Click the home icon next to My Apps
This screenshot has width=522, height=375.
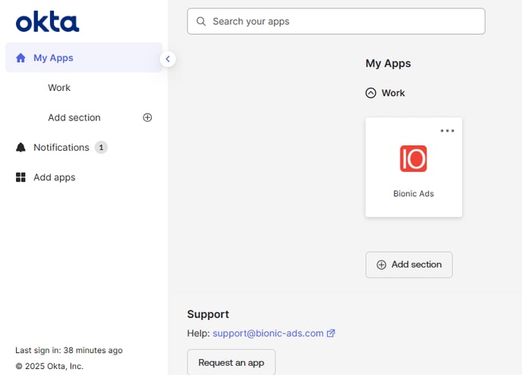pyautogui.click(x=20, y=58)
